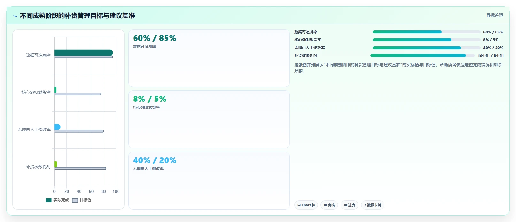Click the progress list label 核心SKU缺货率
The width and height of the screenshot is (516, 222).
point(308,40)
